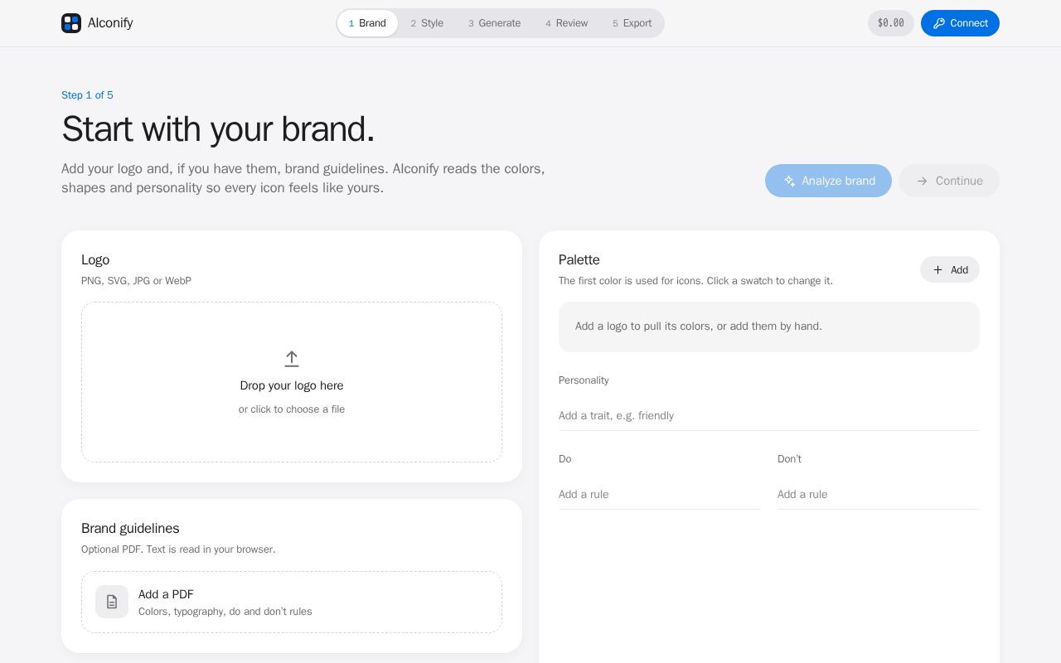Click the plus icon in palette Add
Screen dimensions: 1061x663
(x=938, y=269)
